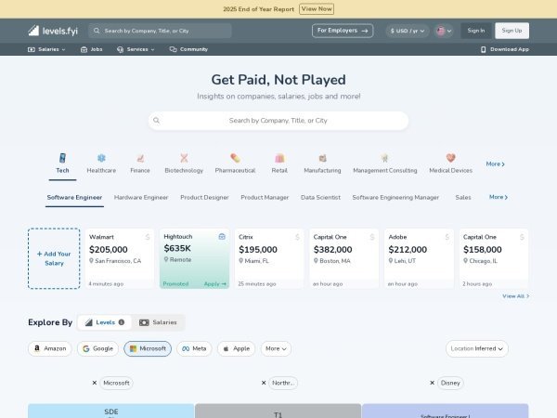Select the Manufacturing industry icon

point(322,158)
